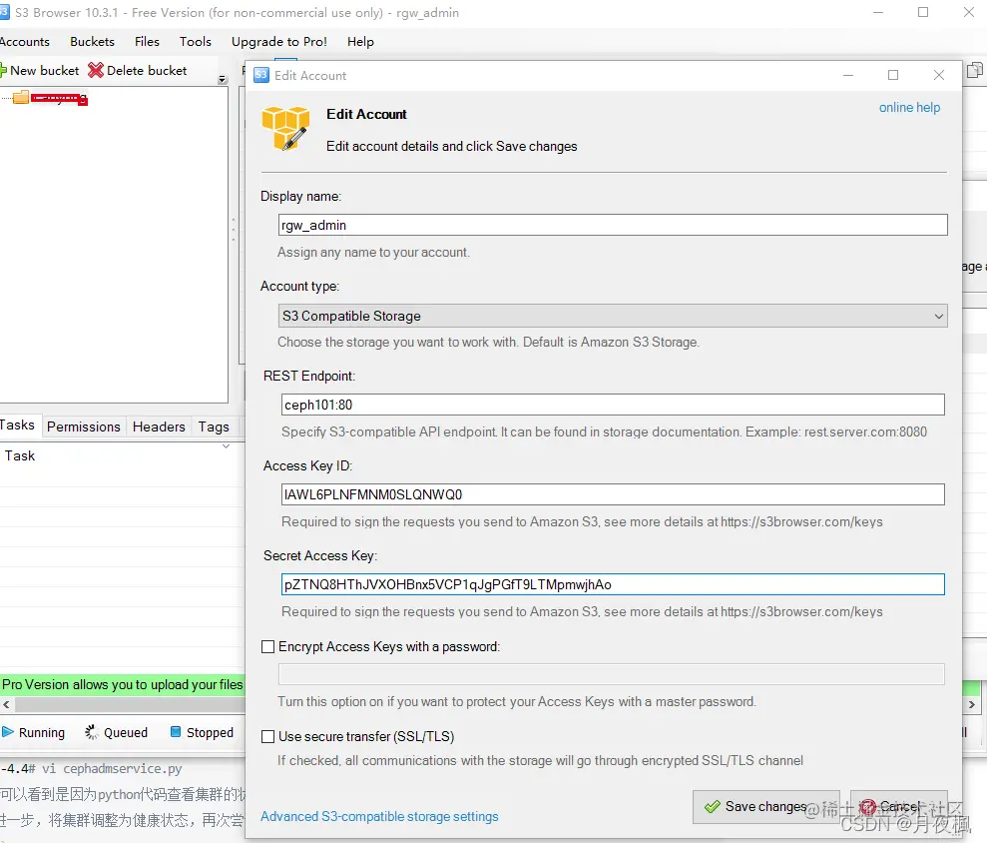Close the Edit Account dialog

[938, 75]
